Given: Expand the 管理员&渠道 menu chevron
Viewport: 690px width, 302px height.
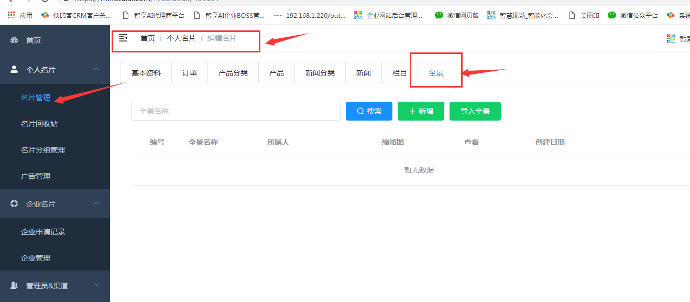Looking at the screenshot, I should [96, 285].
